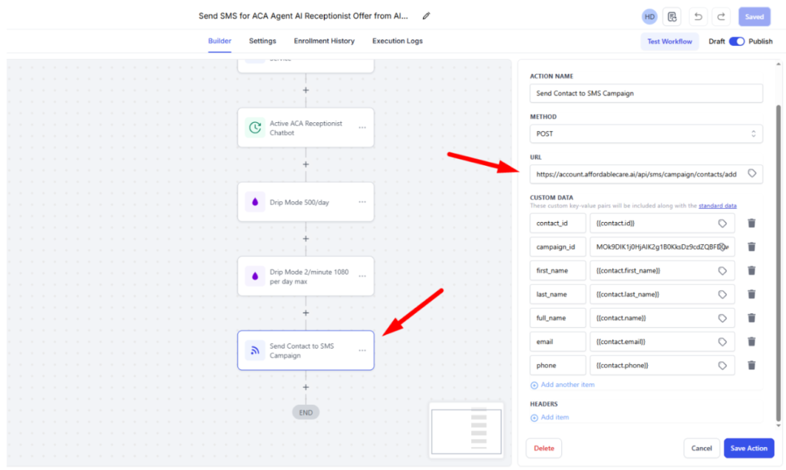Open the Execution Logs tab

397,41
